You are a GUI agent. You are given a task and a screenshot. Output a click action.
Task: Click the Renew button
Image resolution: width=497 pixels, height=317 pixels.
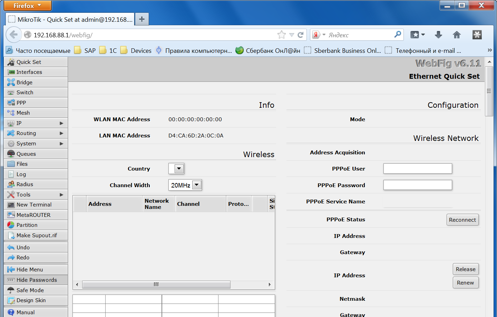tap(465, 283)
